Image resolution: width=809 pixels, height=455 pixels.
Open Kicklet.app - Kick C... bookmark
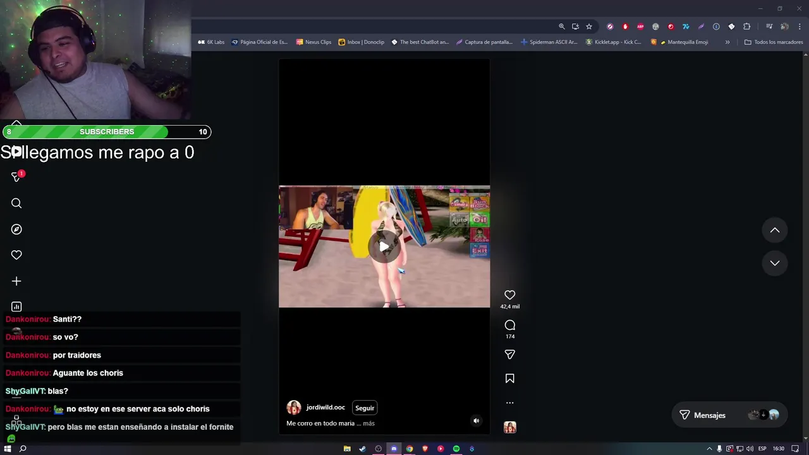[613, 42]
